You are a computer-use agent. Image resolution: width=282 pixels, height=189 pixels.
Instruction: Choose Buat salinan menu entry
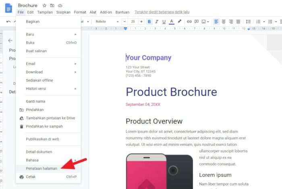48,51
